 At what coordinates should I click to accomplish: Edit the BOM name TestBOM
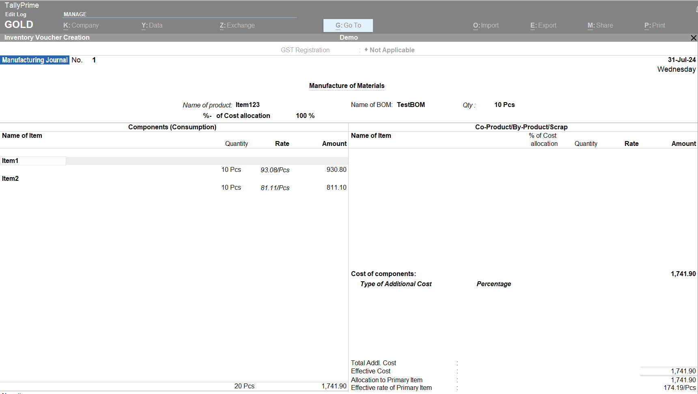click(411, 105)
